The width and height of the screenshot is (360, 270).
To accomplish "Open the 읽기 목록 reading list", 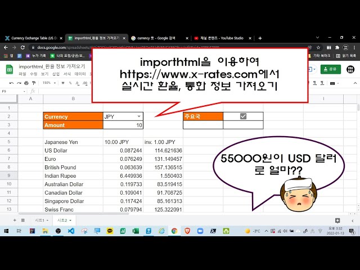I will coord(346,56).
